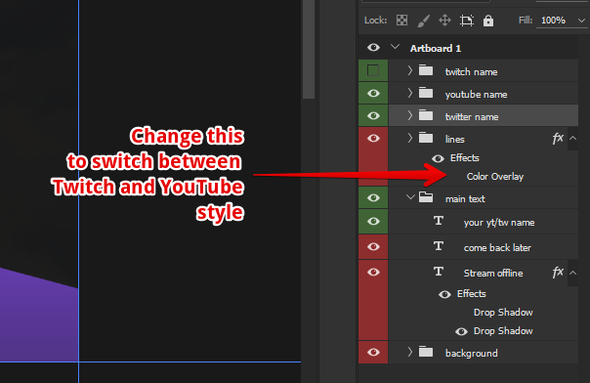
Task: Select the Drop Shadow effect without eye icon
Action: click(503, 313)
